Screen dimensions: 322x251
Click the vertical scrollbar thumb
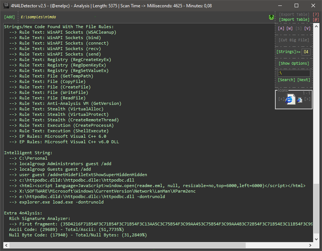tap(316, 209)
